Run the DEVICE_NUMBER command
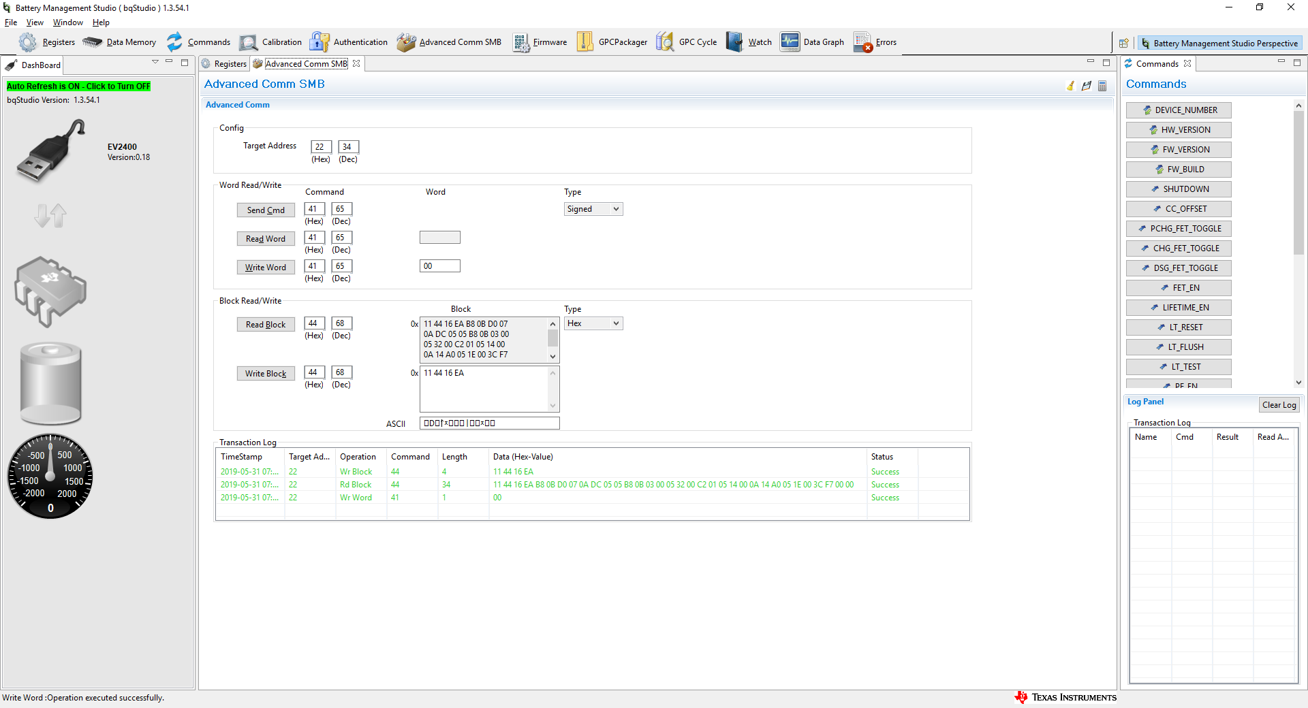This screenshot has width=1308, height=708. click(x=1179, y=110)
